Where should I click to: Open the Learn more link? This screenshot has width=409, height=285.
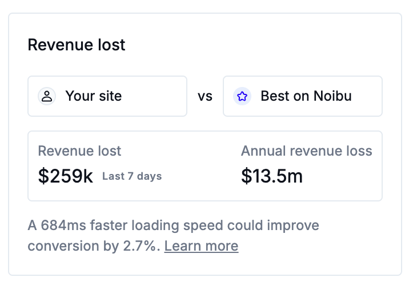tap(201, 246)
